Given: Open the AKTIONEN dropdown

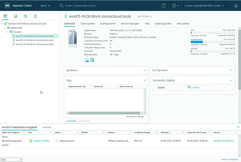Looking at the screenshot, I should (145, 16).
